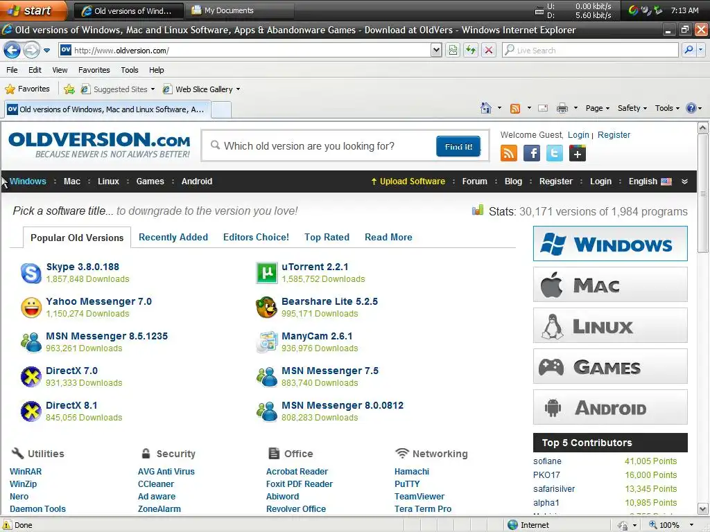Open the recent pages dropdown arrow
Screen dimensions: 710x532
(x=46, y=51)
